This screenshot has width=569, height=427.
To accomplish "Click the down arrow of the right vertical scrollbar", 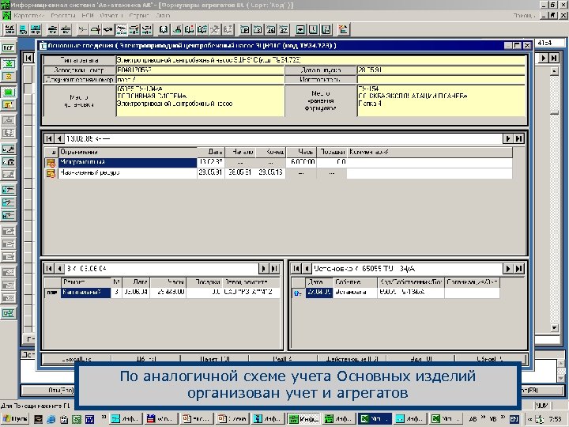I will [x=554, y=328].
